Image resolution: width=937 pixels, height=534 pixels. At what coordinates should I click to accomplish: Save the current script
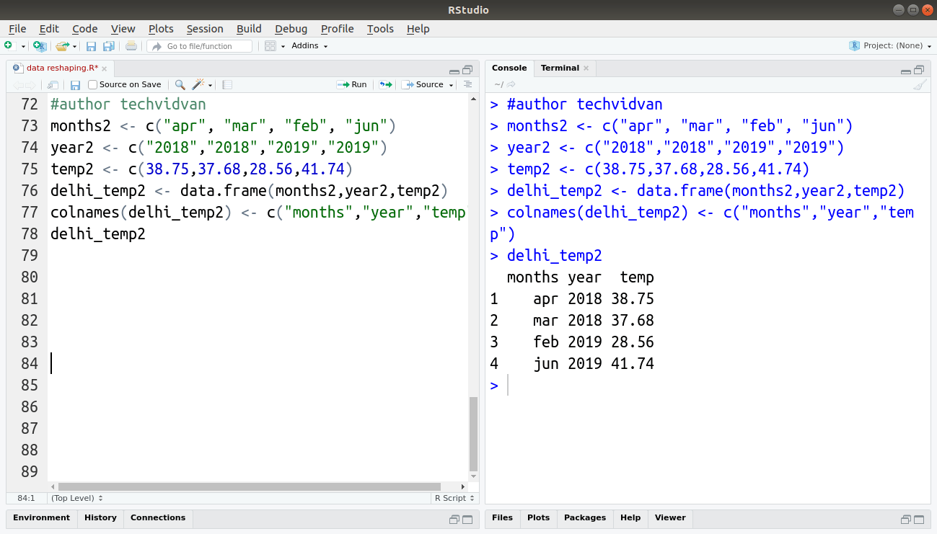91,45
